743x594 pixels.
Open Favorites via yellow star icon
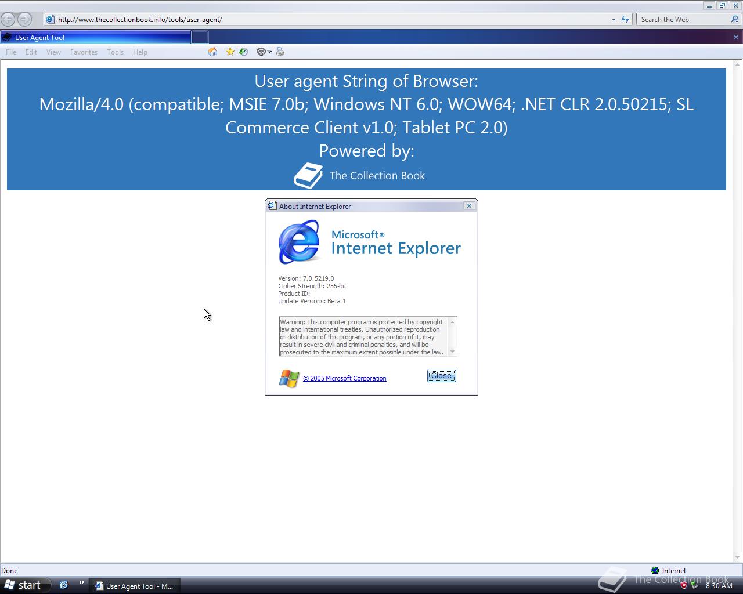[x=230, y=52]
